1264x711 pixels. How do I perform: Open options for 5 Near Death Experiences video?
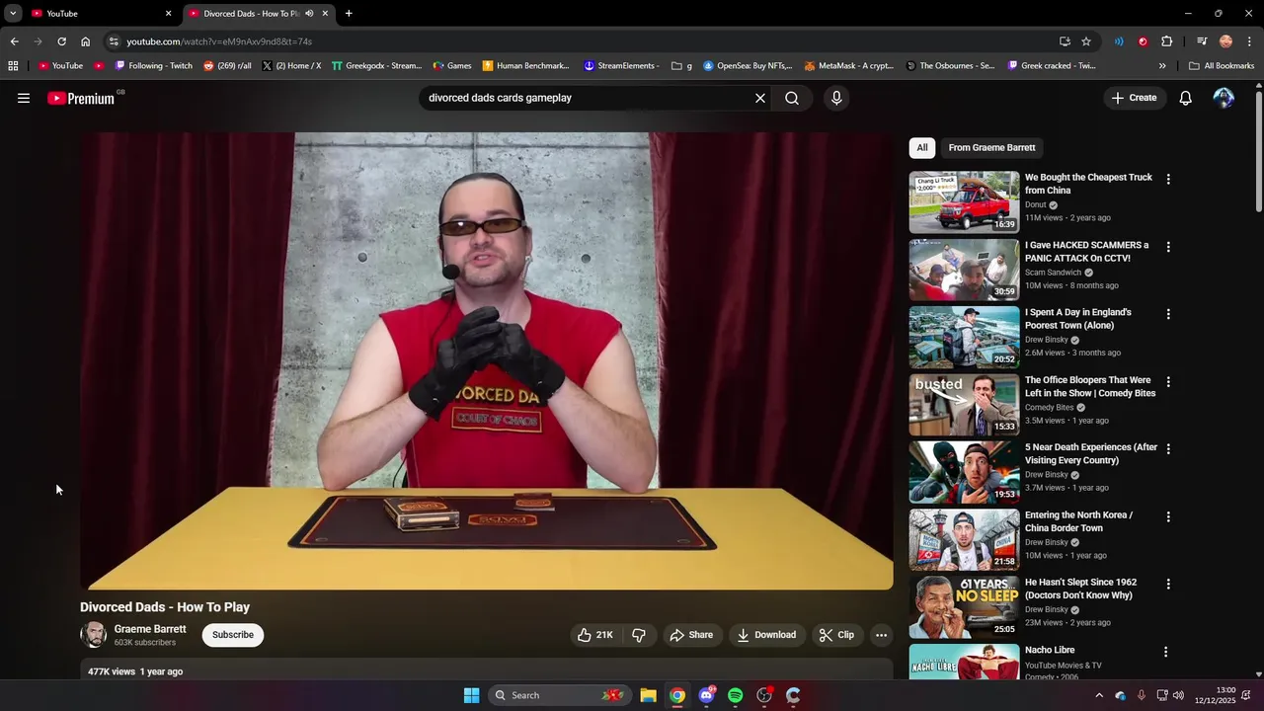click(1168, 449)
